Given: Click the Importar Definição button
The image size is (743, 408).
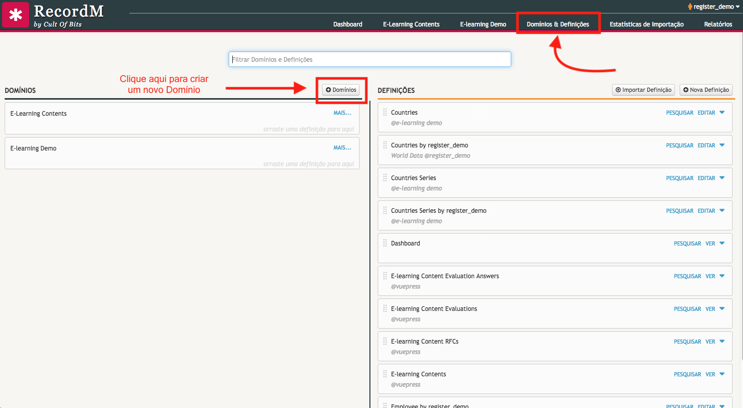Looking at the screenshot, I should pyautogui.click(x=643, y=90).
